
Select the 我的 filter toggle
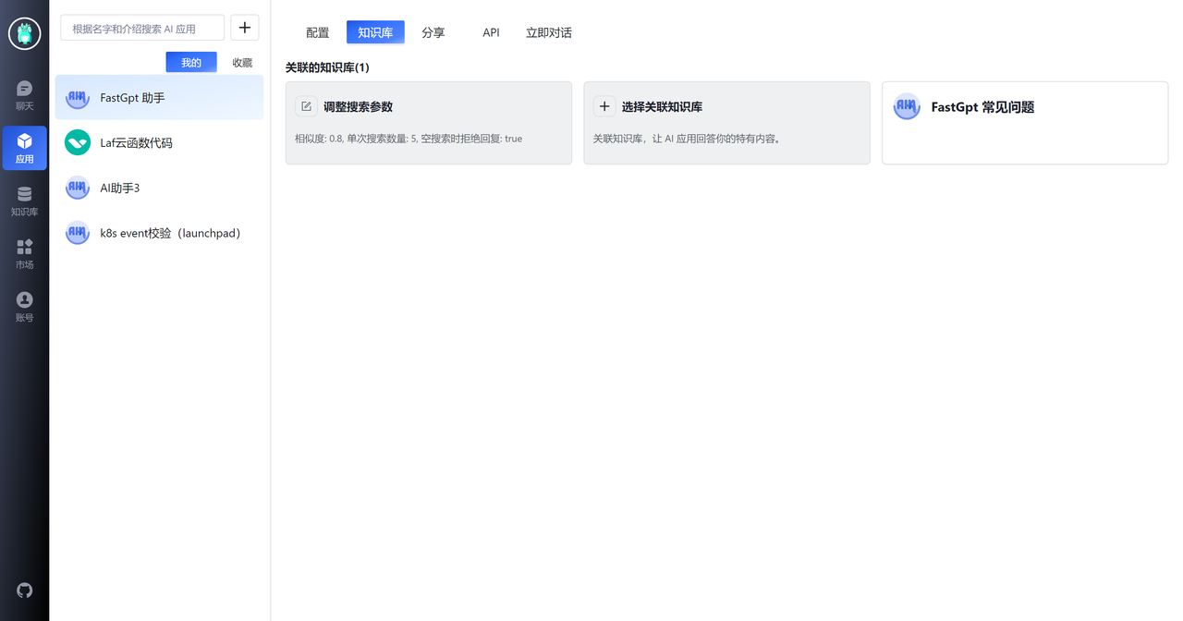point(190,62)
